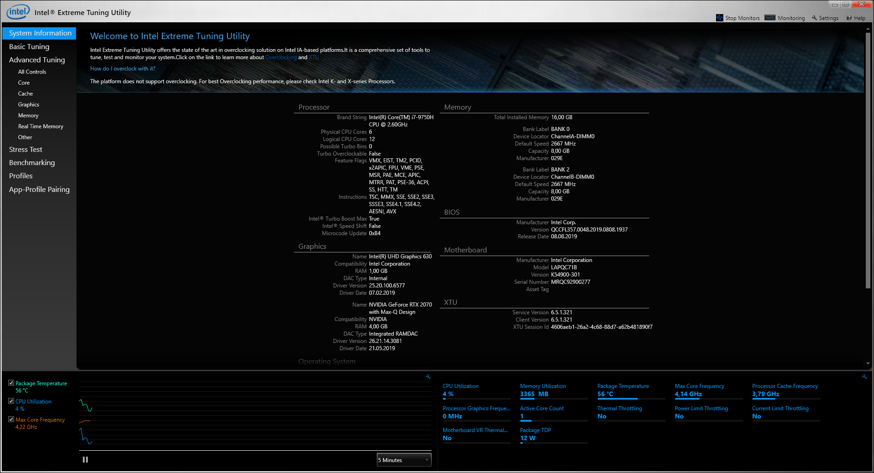Click Help button label

[x=859, y=18]
